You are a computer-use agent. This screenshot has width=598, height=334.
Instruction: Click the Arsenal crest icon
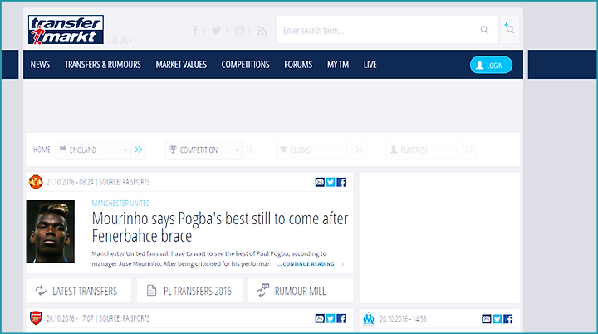point(36,318)
